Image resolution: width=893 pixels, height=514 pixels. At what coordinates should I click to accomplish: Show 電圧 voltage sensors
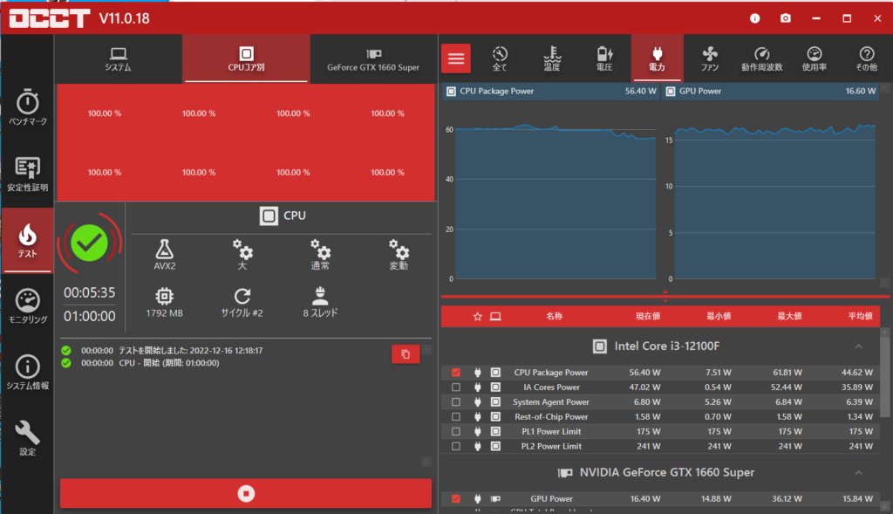604,58
